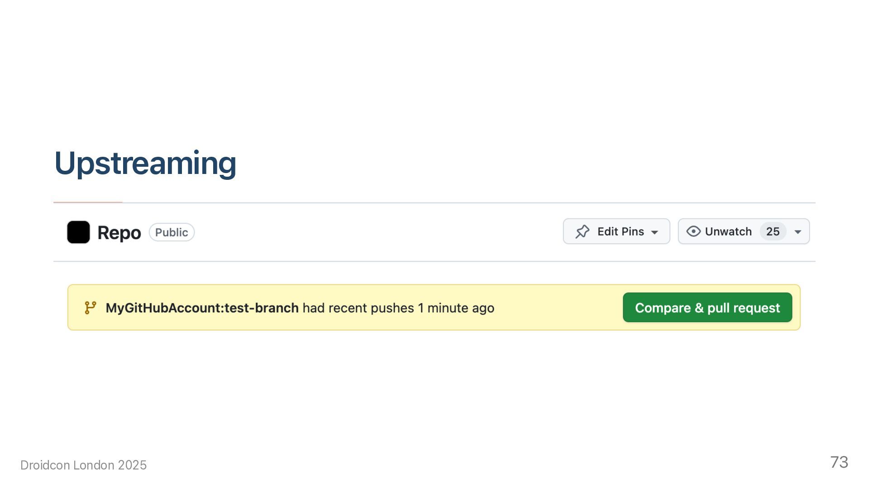Click the watcher count badge showing 25
Image resolution: width=869 pixels, height=488 pixels.
click(773, 232)
